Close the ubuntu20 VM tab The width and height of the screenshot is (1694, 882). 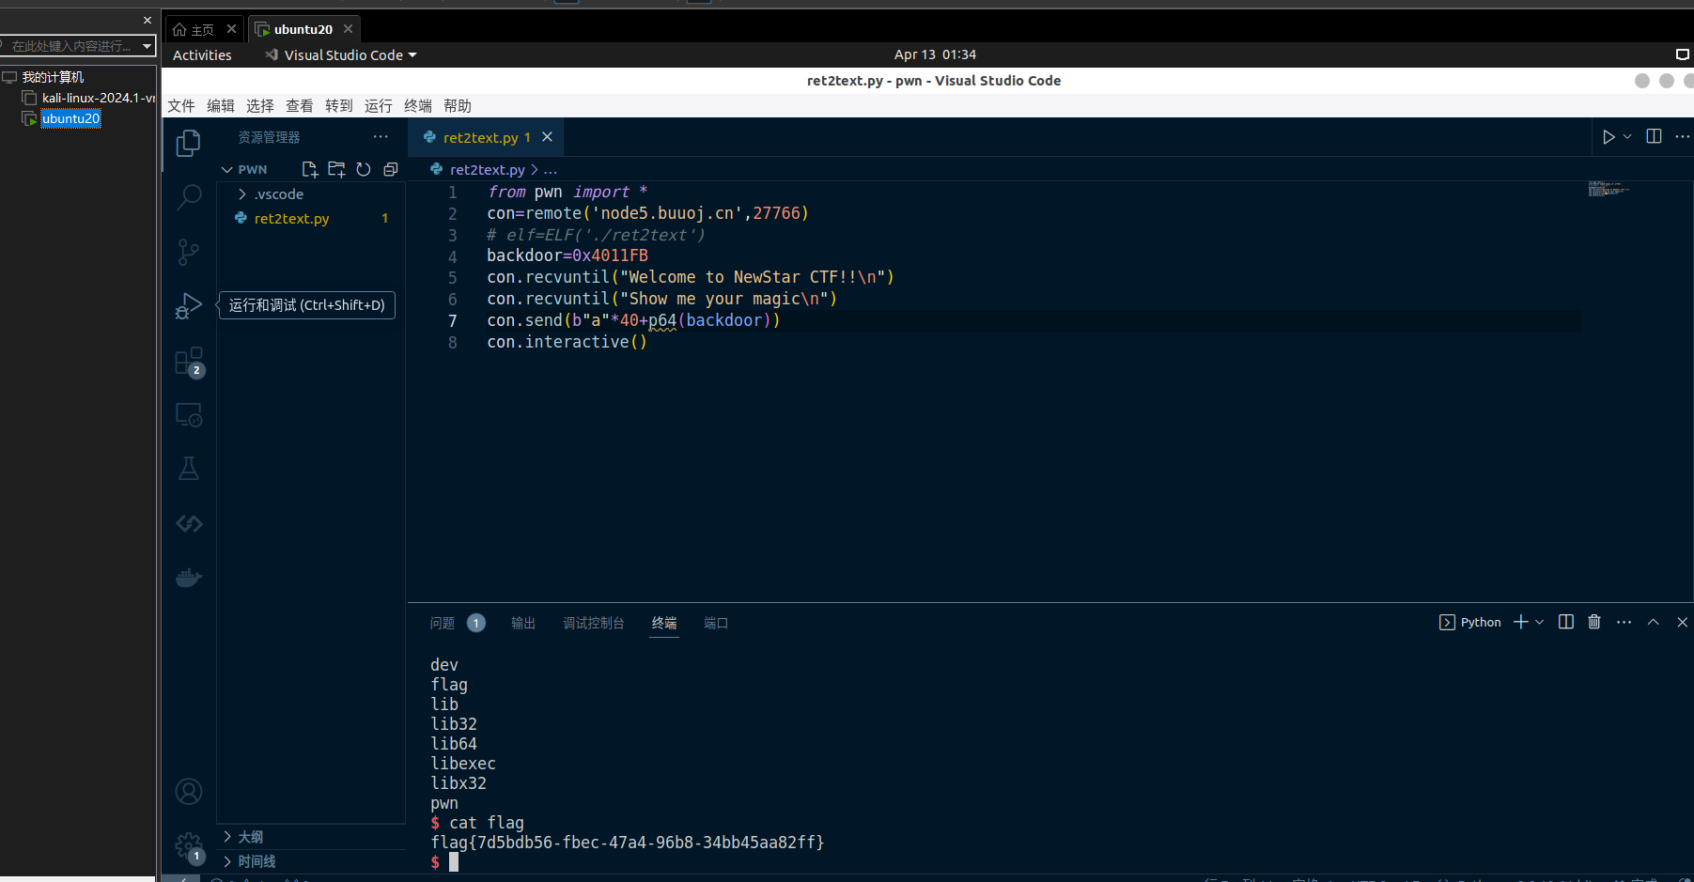pos(348,29)
